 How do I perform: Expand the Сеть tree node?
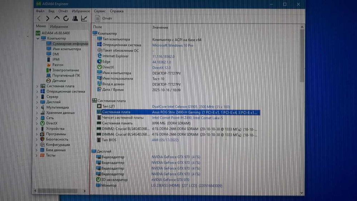(x=37, y=118)
